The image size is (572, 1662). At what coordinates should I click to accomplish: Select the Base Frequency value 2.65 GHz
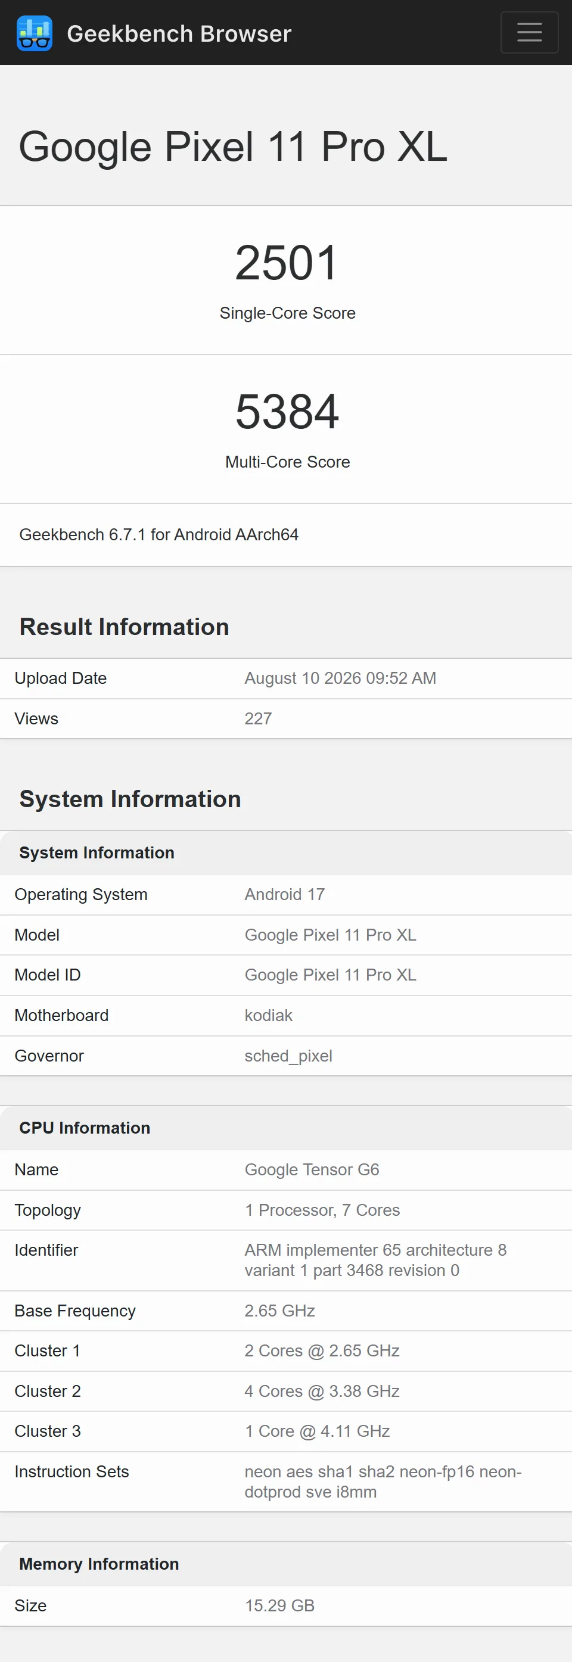click(x=279, y=1311)
